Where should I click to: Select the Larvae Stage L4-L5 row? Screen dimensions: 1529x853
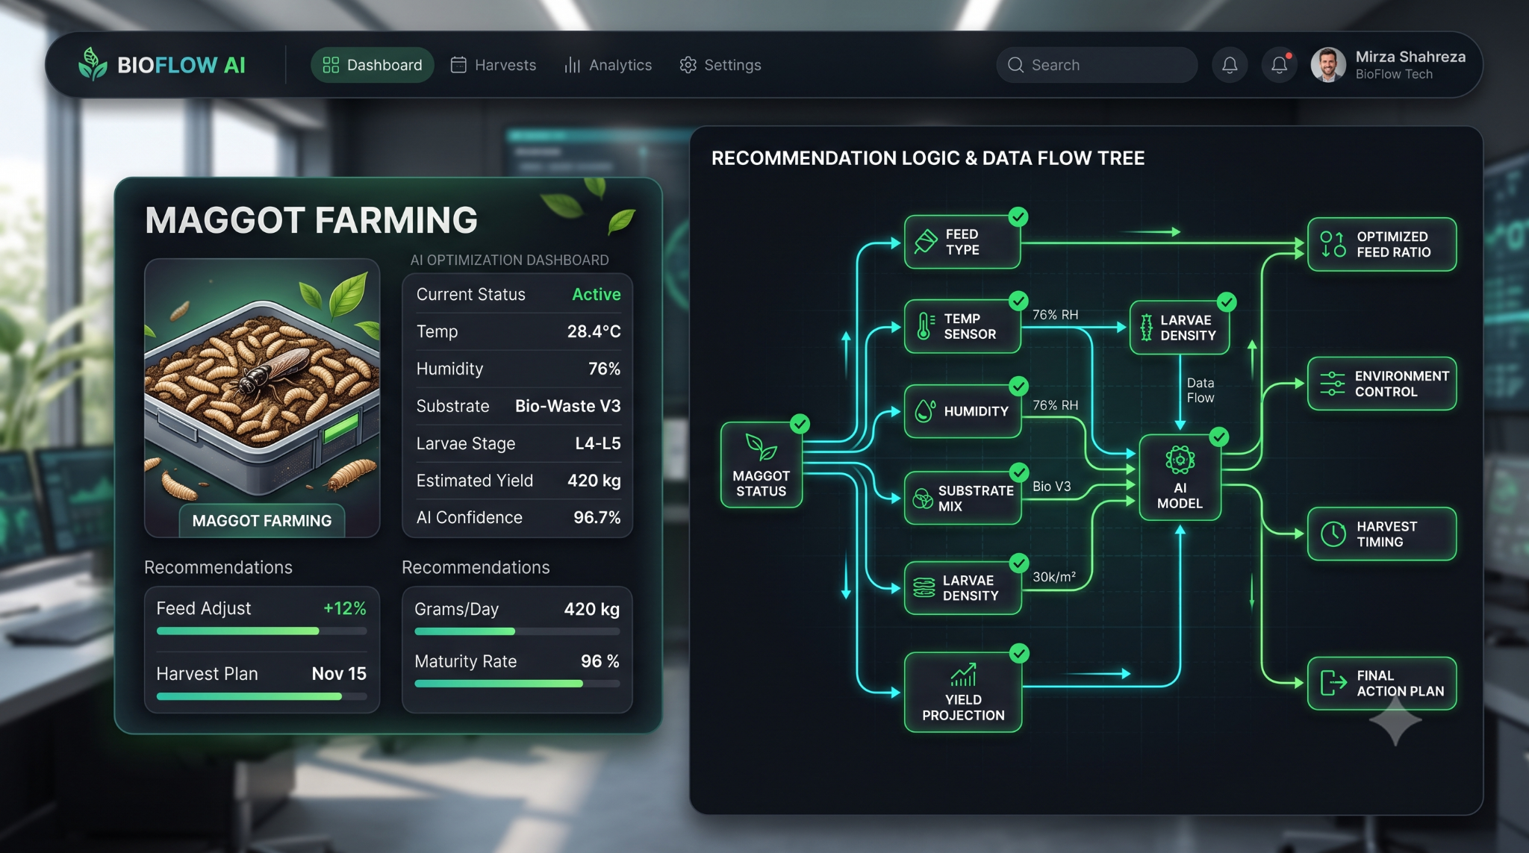(x=518, y=443)
